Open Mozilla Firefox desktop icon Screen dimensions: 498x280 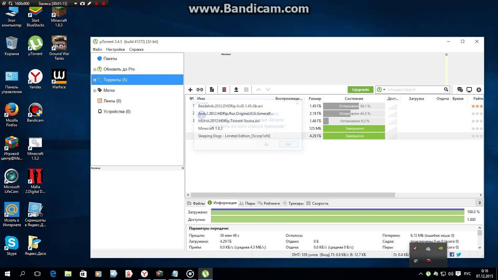[x=12, y=115]
